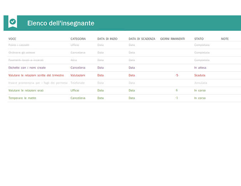Click Cancelleria in Etichette con i nomi row
This screenshot has height=186, width=241.
[x=78, y=68]
